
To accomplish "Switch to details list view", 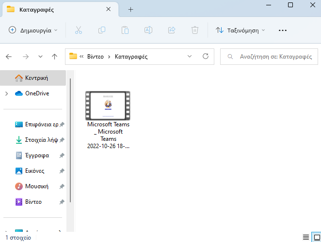I will click(306, 237).
